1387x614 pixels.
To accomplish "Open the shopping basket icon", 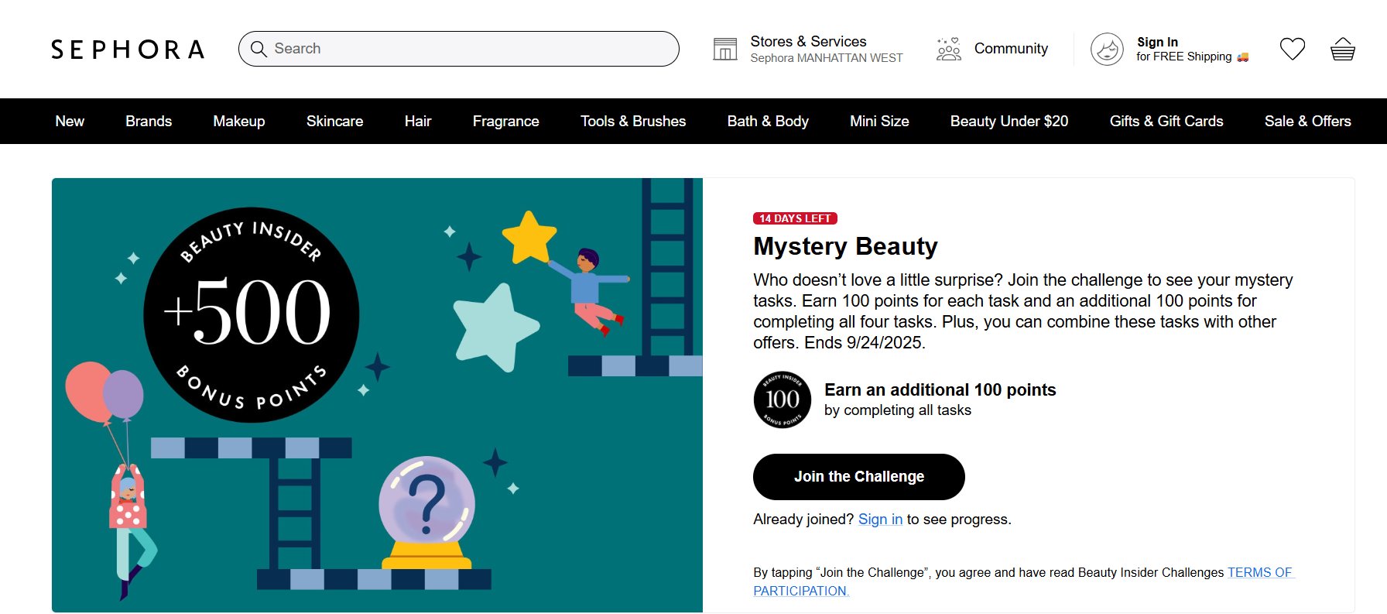I will pos(1342,49).
